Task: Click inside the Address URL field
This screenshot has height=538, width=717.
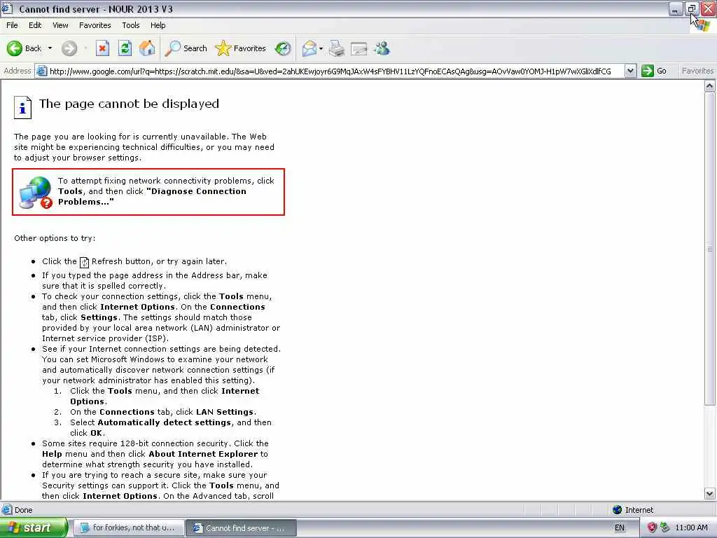Action: point(330,71)
